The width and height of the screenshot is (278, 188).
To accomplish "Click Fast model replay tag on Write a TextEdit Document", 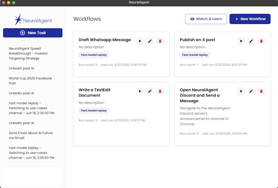I will (x=93, y=110).
